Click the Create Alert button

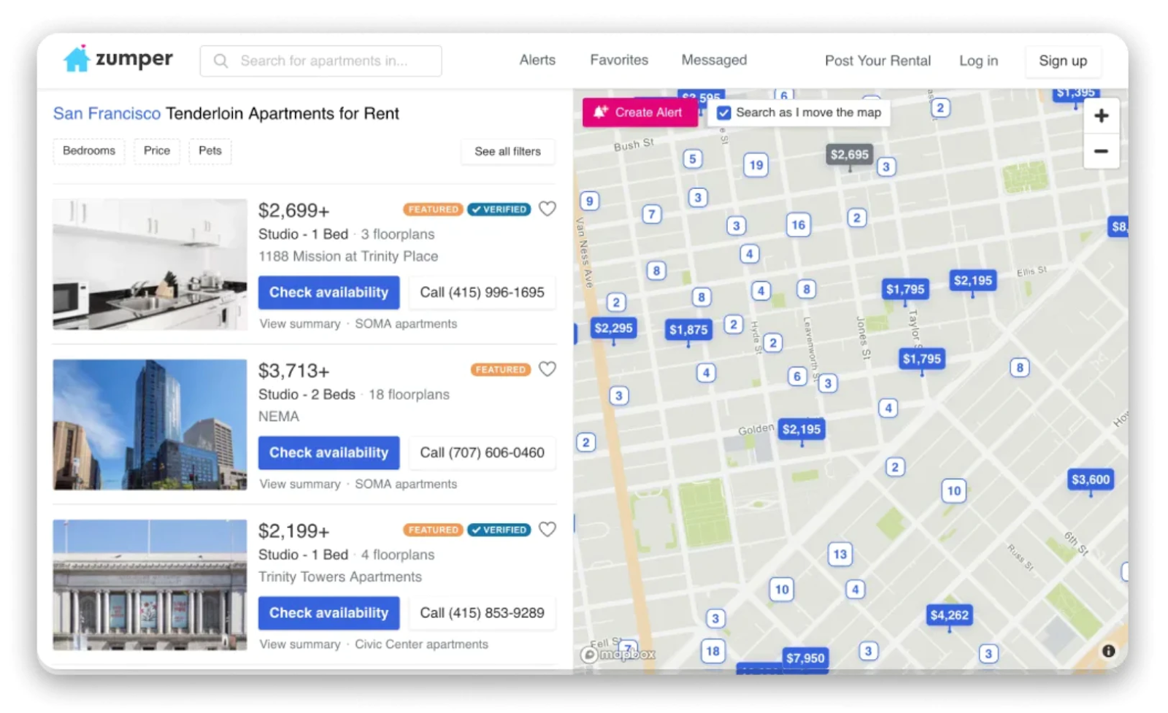click(639, 112)
